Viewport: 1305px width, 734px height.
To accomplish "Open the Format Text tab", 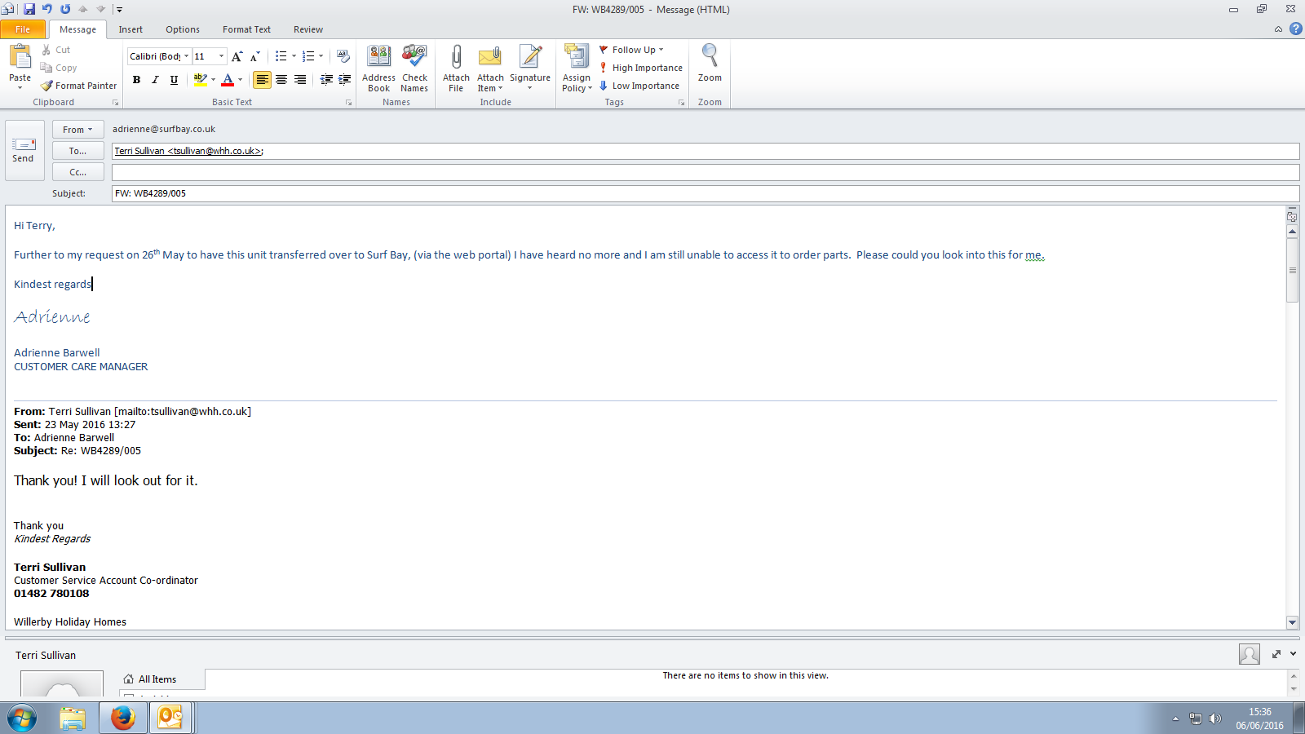I will click(x=246, y=29).
